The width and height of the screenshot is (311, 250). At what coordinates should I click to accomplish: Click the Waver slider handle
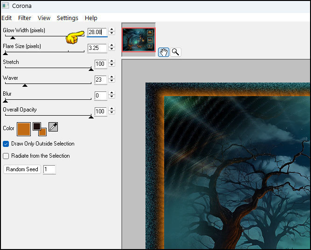[x=25, y=85]
